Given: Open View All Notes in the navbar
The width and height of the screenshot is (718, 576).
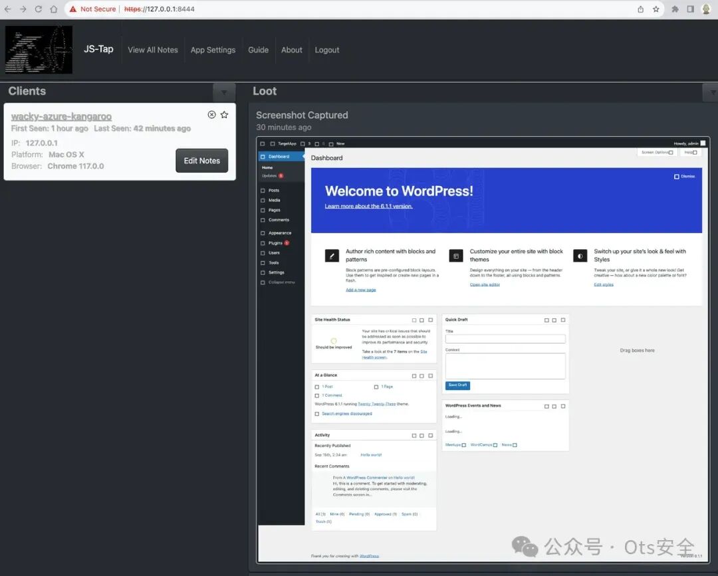Looking at the screenshot, I should click(152, 50).
